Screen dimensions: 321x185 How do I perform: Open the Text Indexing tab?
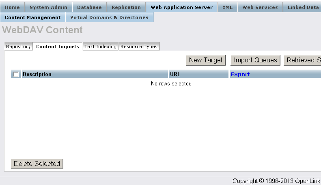[x=100, y=47]
